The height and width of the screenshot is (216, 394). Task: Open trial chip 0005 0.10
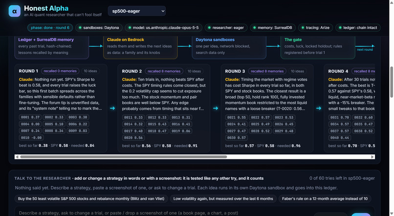point(54,124)
